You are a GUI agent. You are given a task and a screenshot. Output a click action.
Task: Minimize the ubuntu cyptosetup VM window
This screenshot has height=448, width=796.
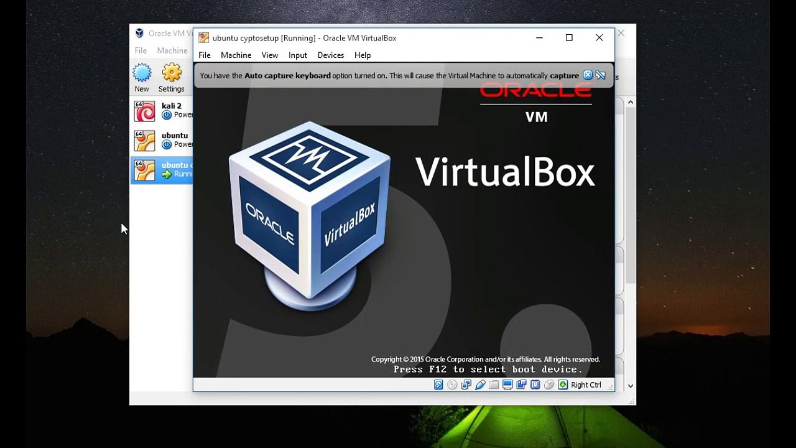tap(539, 38)
